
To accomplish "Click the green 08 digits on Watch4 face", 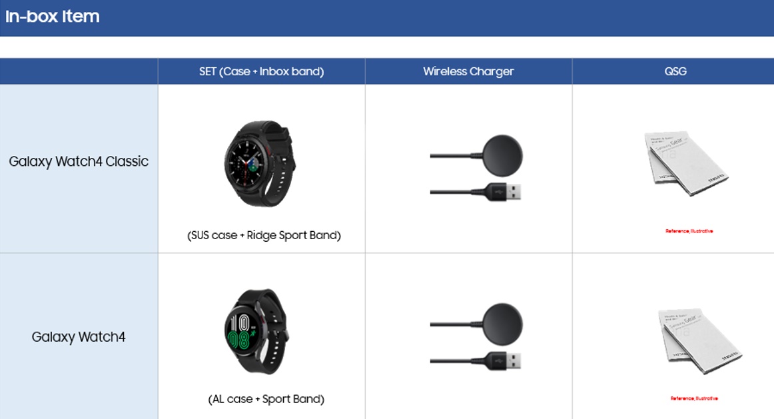I will [238, 340].
